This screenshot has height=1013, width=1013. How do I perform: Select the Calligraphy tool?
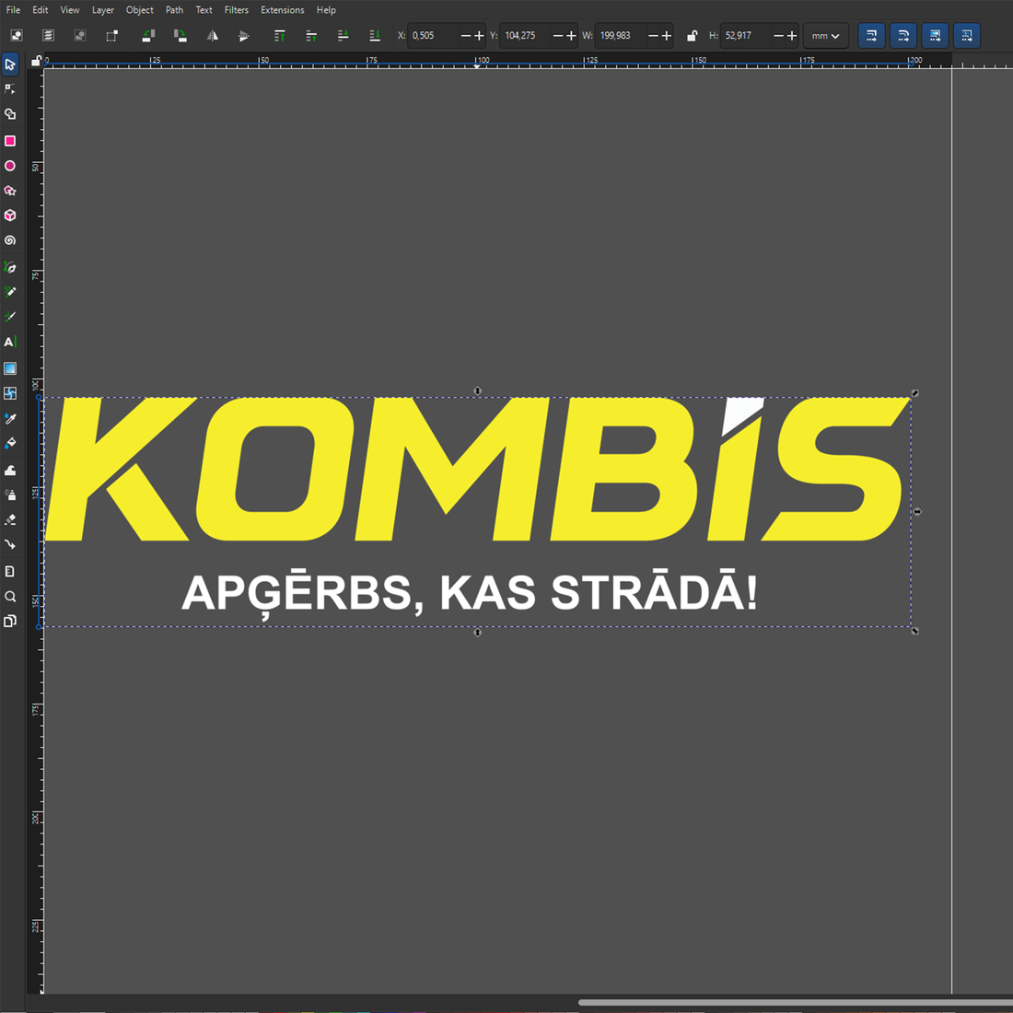pos(10,316)
